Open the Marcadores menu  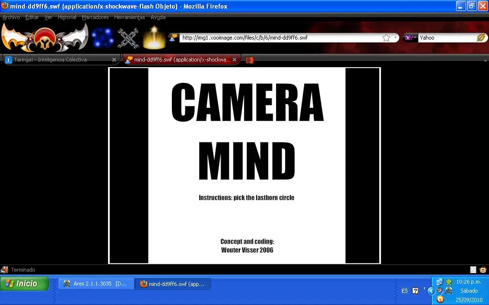pos(95,17)
